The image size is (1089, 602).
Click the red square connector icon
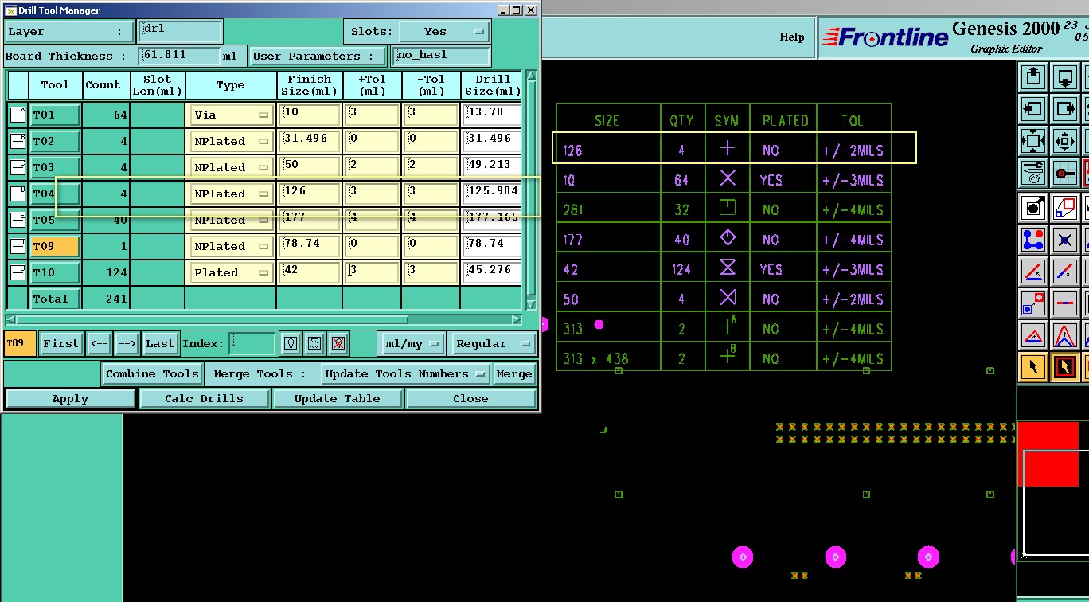[1065, 173]
